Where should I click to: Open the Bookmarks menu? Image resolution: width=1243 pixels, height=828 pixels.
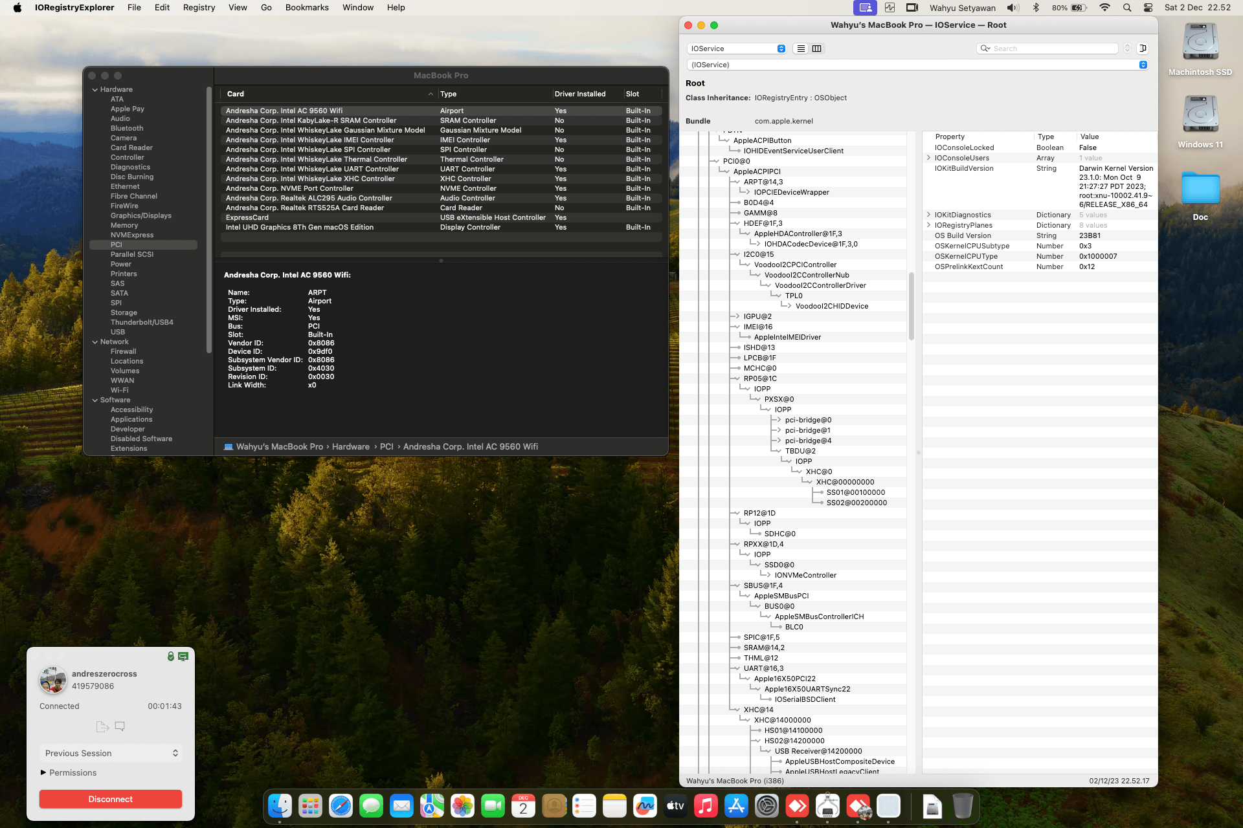tap(307, 8)
